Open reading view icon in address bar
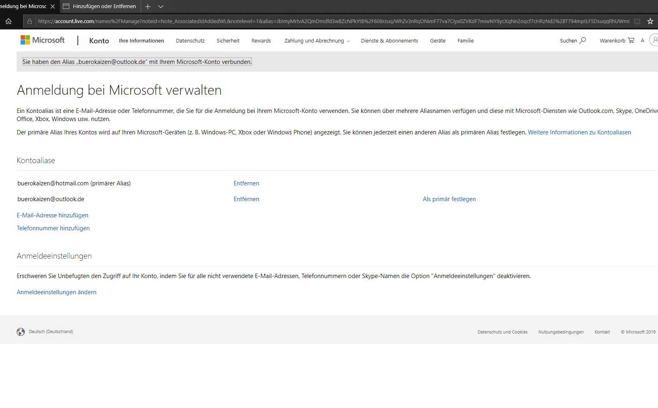 [x=637, y=21]
